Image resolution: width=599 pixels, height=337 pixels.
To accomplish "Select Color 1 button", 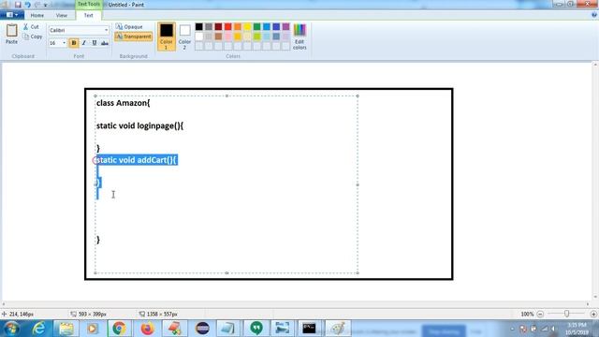I will 167,37.
